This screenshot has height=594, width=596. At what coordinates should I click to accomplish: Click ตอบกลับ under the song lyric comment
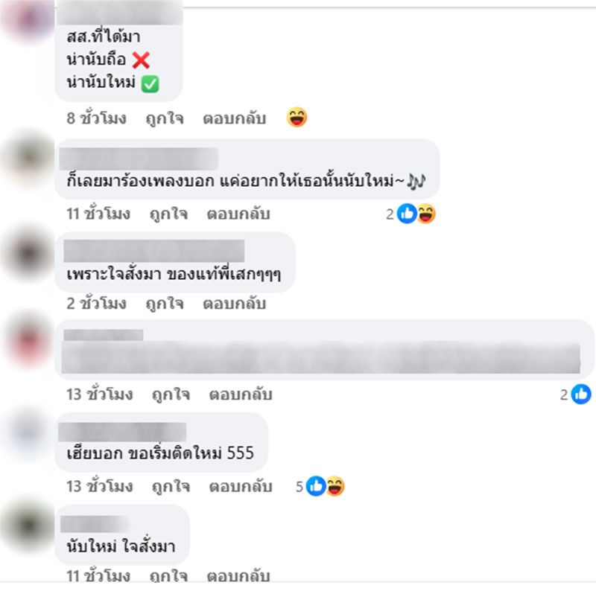point(238,214)
